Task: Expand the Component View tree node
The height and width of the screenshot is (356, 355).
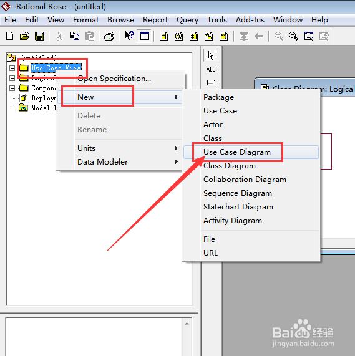Action: [12, 88]
